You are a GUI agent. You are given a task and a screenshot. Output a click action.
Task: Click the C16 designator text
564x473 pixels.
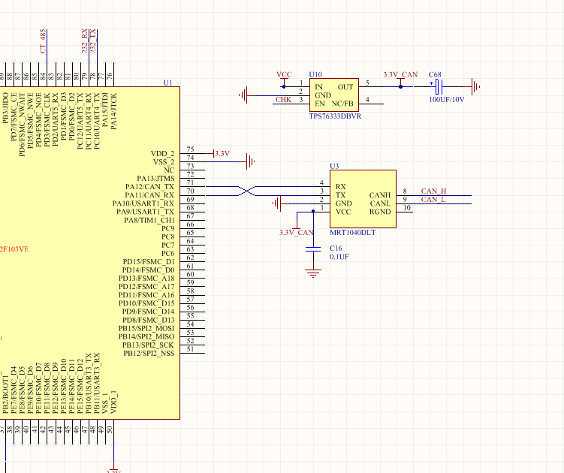pyautogui.click(x=336, y=249)
